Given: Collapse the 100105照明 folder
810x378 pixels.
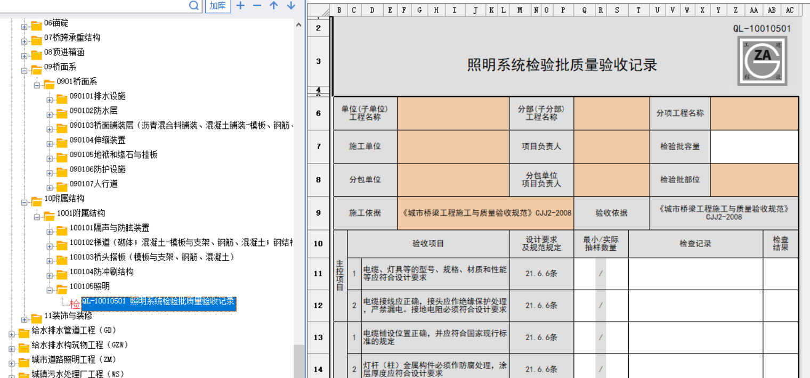Looking at the screenshot, I should click(x=50, y=290).
